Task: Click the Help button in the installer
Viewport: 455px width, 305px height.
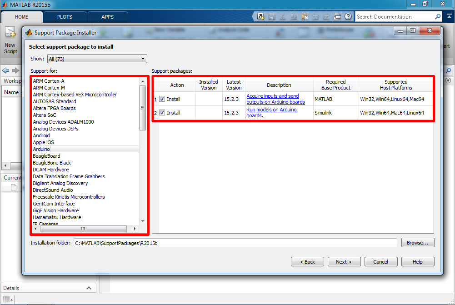Action: (418, 261)
